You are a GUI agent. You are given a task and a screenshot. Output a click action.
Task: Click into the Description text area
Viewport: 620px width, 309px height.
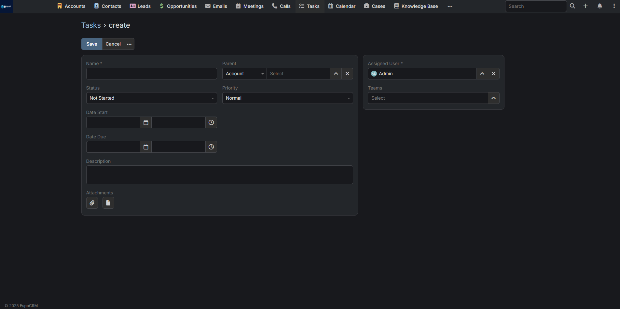(x=219, y=175)
